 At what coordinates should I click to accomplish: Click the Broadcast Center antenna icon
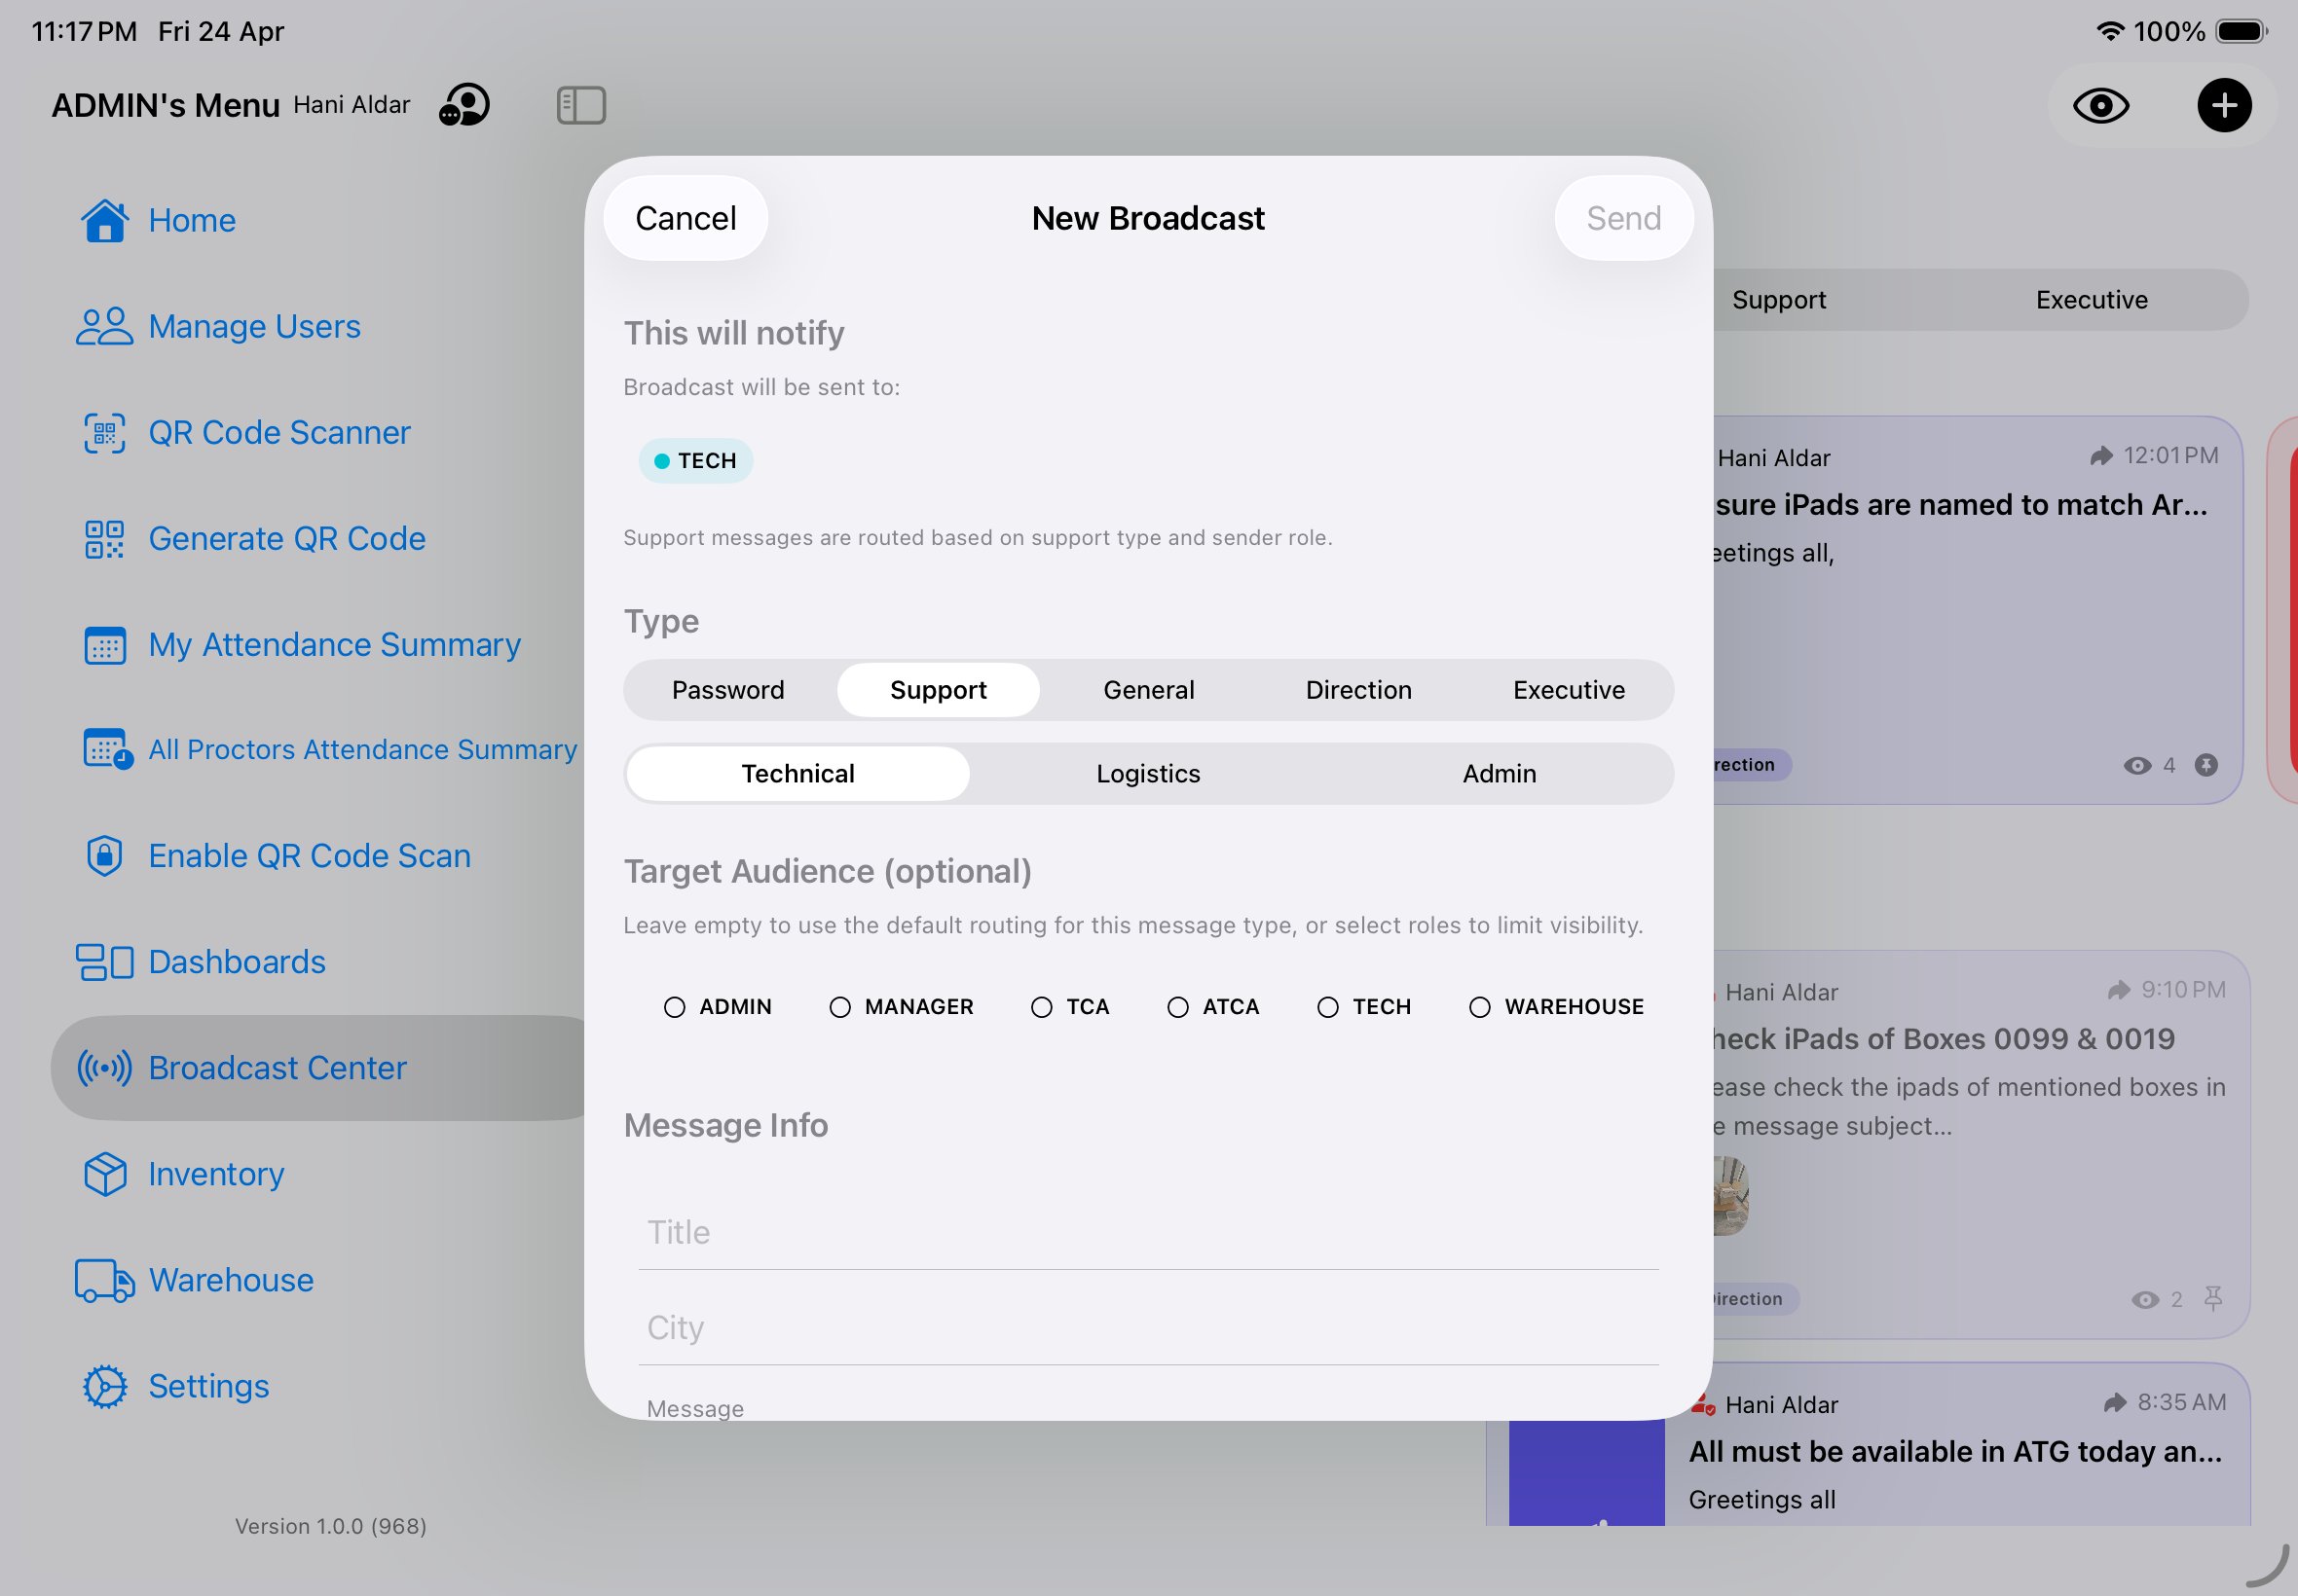coord(104,1067)
